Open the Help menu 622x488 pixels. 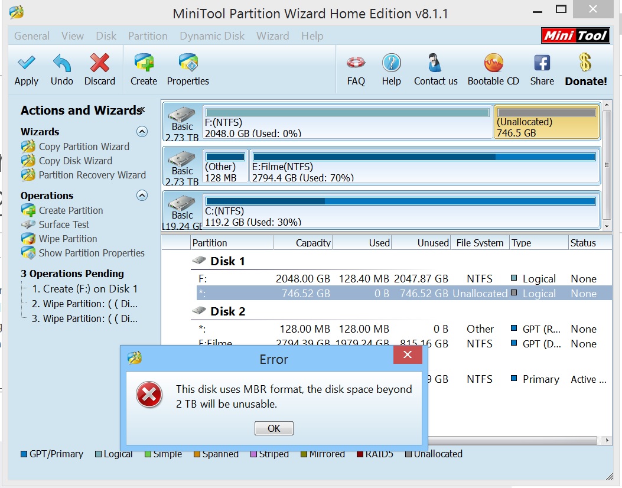[x=312, y=35]
